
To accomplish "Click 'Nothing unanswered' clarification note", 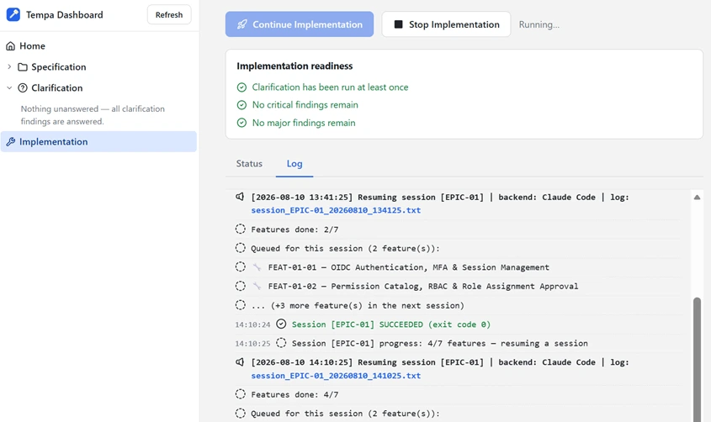I will click(x=93, y=115).
